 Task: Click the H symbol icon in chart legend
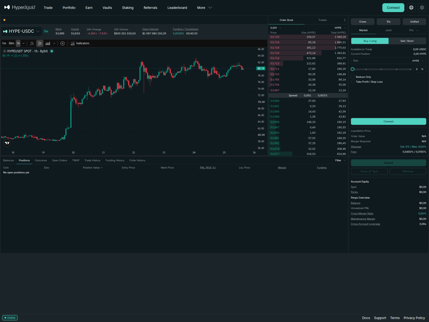pyautogui.click(x=5, y=51)
